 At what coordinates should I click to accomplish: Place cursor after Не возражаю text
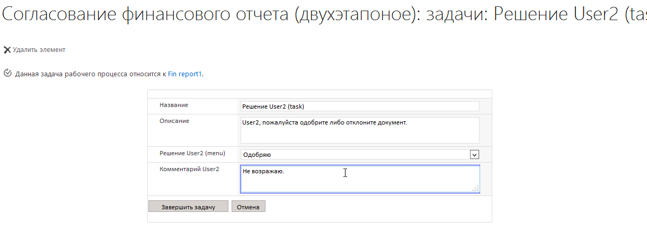point(285,172)
